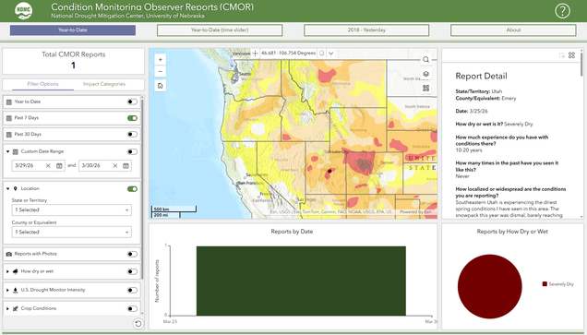Expand the coordinate format dropdown arrow

(x=331, y=54)
